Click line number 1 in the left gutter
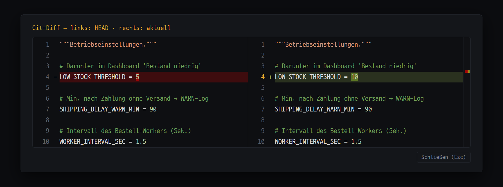 (47, 44)
